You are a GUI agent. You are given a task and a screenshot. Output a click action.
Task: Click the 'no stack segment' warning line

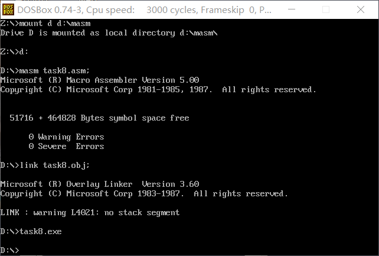(x=90, y=212)
